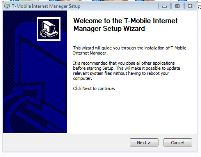
Task: Minimize the setup wizard window
Action: pyautogui.click(x=164, y=6)
